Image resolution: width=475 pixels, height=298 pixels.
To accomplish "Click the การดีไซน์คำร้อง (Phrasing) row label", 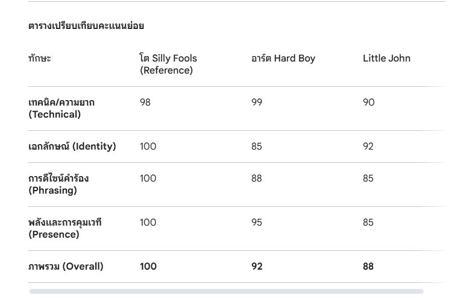I will [x=58, y=185].
